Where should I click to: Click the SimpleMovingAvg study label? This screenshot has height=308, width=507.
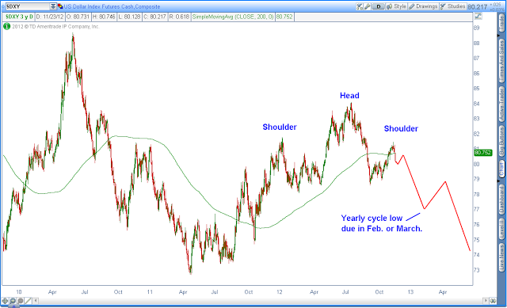[233, 17]
